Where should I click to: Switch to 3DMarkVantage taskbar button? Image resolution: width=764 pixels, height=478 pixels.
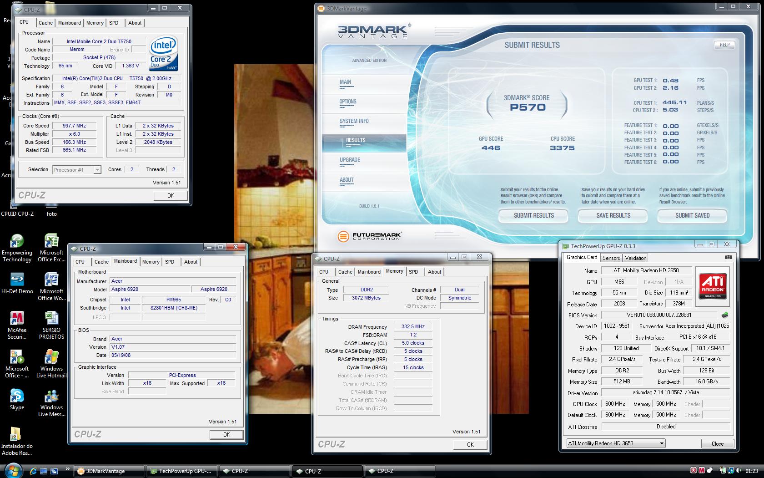tap(110, 471)
